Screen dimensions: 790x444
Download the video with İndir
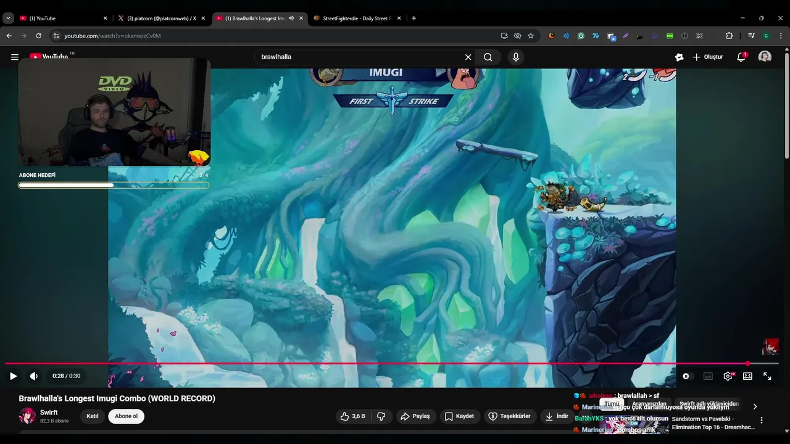(556, 416)
